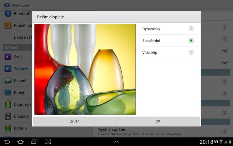Open the Zobrazit display settings item
The height and width of the screenshot is (146, 233).
pos(21,69)
